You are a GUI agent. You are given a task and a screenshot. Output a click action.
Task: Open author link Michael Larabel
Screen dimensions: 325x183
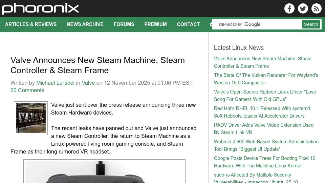pos(55,83)
